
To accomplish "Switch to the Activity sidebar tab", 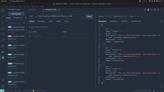I will tap(8, 18).
